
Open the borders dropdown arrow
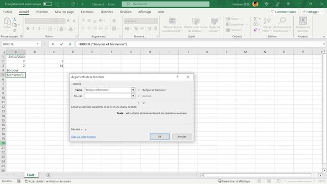pos(55,29)
